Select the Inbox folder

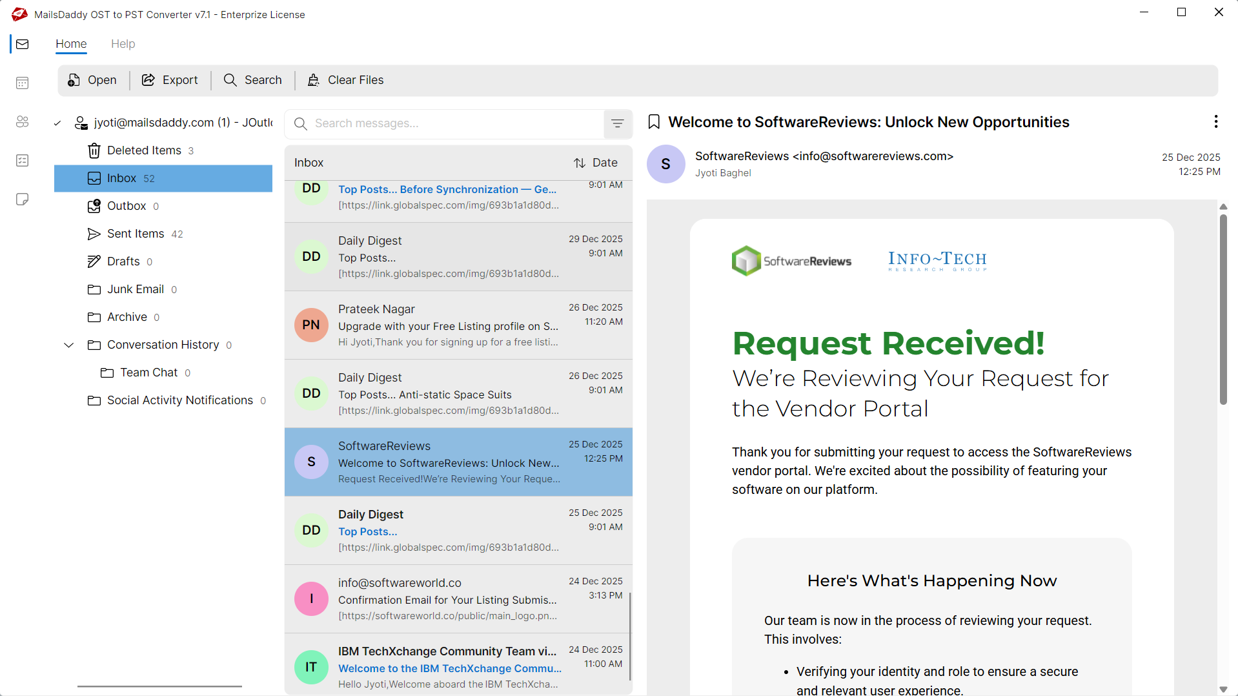163,178
